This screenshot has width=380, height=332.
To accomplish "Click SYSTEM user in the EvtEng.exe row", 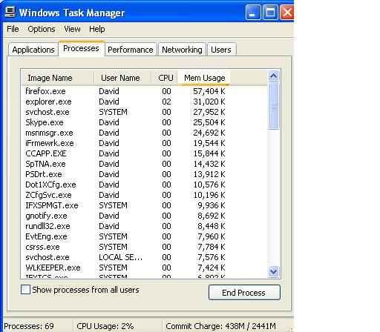I will [113, 236].
